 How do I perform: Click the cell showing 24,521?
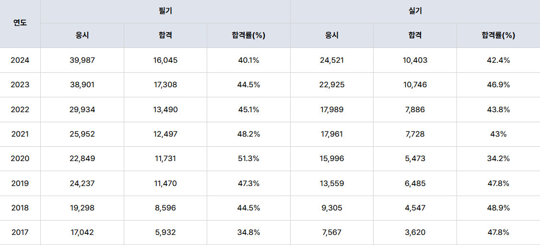[x=332, y=60]
